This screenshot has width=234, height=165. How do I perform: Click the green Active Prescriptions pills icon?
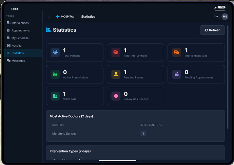[x=55, y=74]
